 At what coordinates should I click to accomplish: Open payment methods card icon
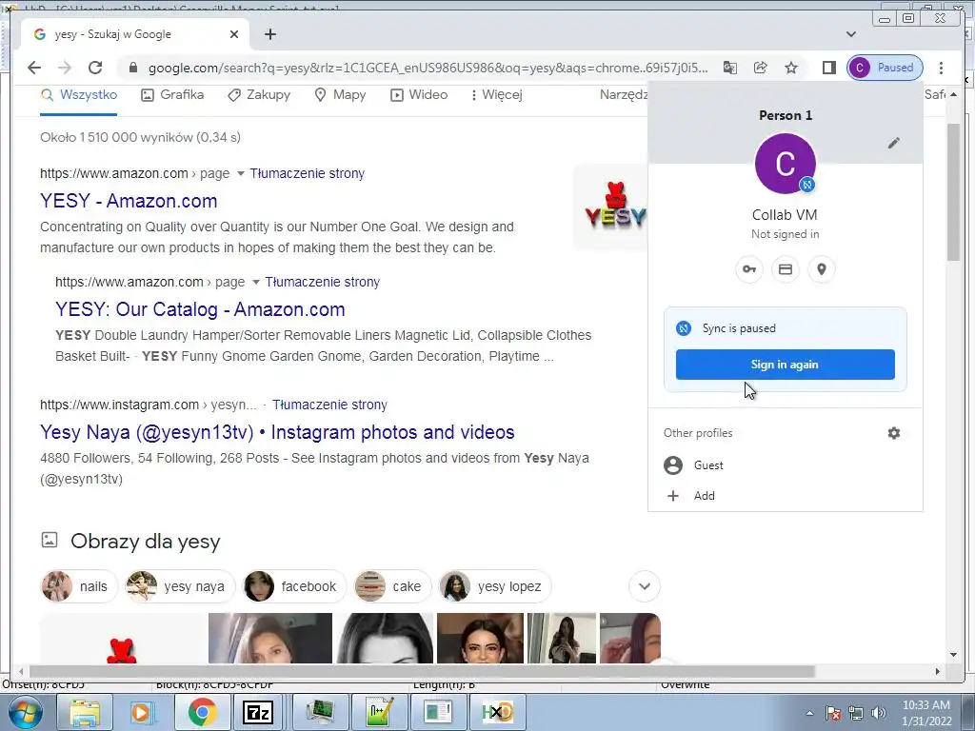pos(786,269)
